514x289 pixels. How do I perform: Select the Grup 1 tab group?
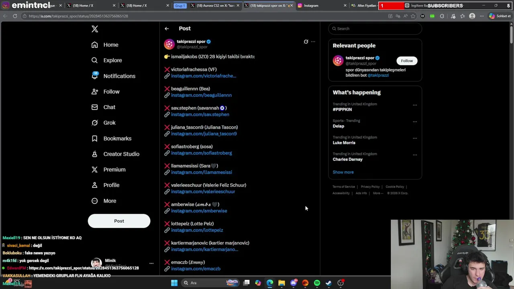(180, 6)
